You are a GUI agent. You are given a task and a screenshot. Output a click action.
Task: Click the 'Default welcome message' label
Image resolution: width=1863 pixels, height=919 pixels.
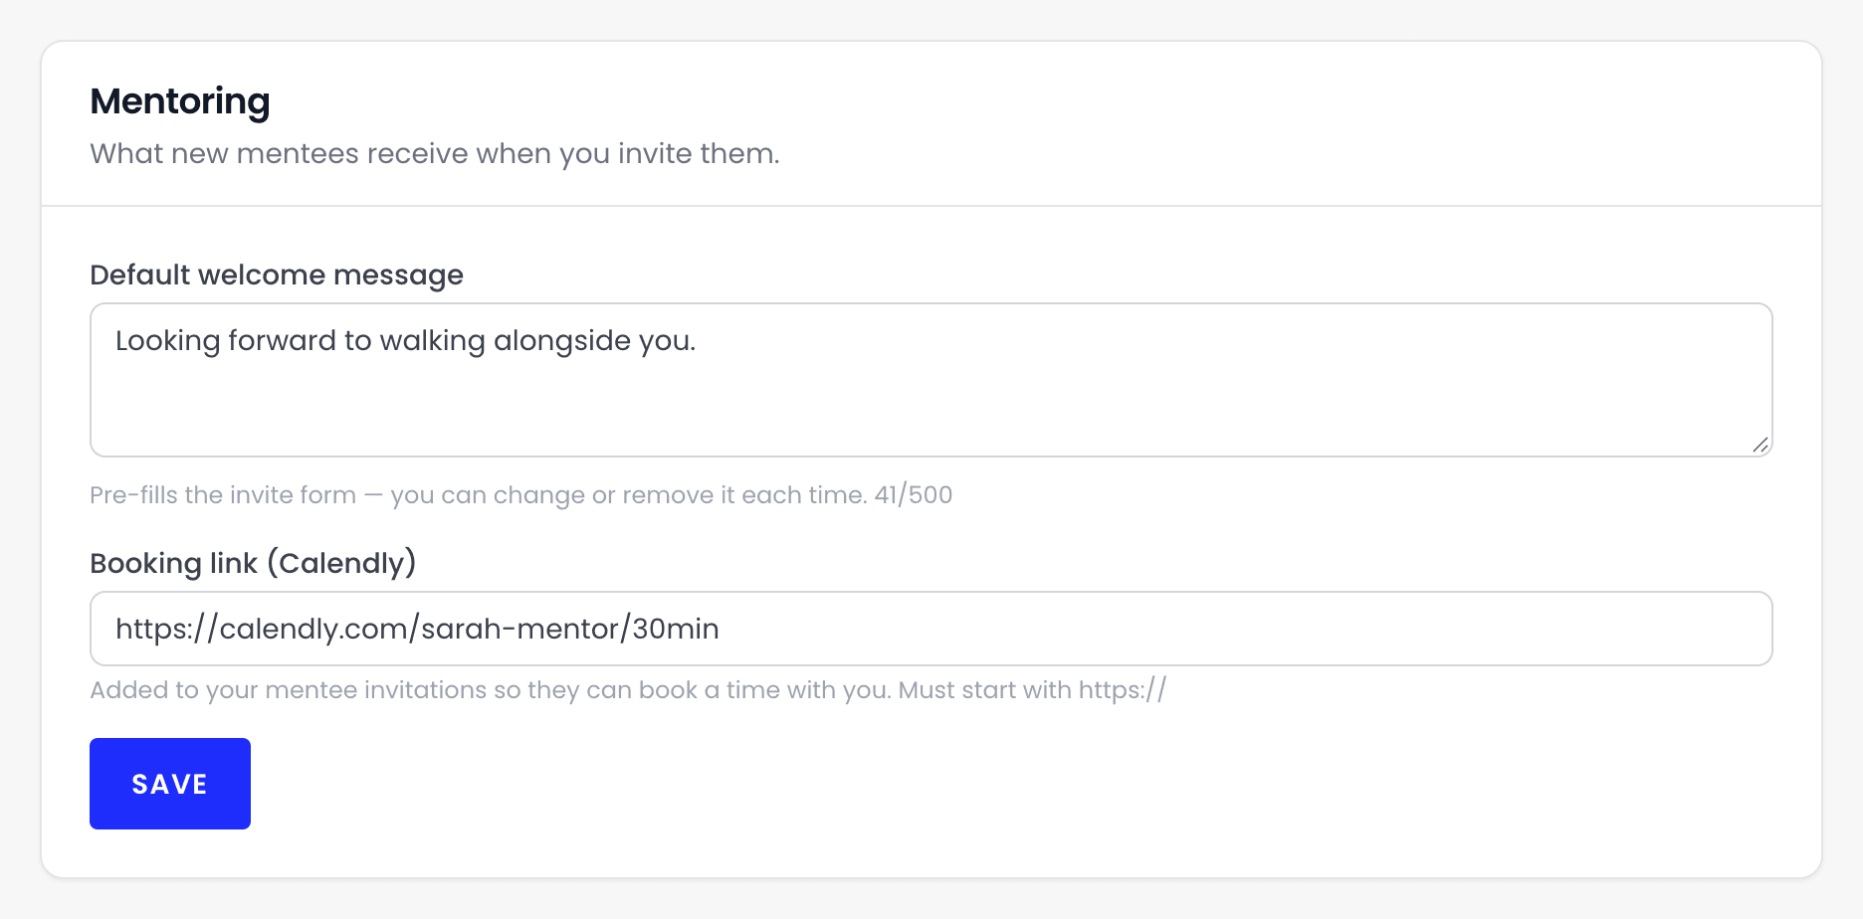pyautogui.click(x=277, y=275)
